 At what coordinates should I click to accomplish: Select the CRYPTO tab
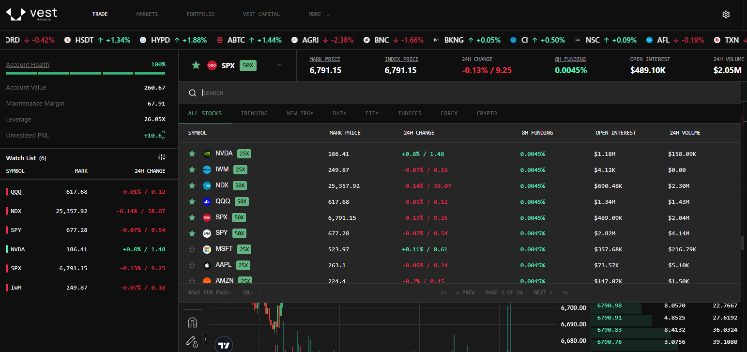487,113
